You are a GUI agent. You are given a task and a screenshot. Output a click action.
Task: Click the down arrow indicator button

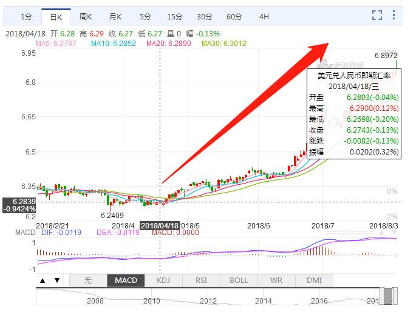coord(56,280)
